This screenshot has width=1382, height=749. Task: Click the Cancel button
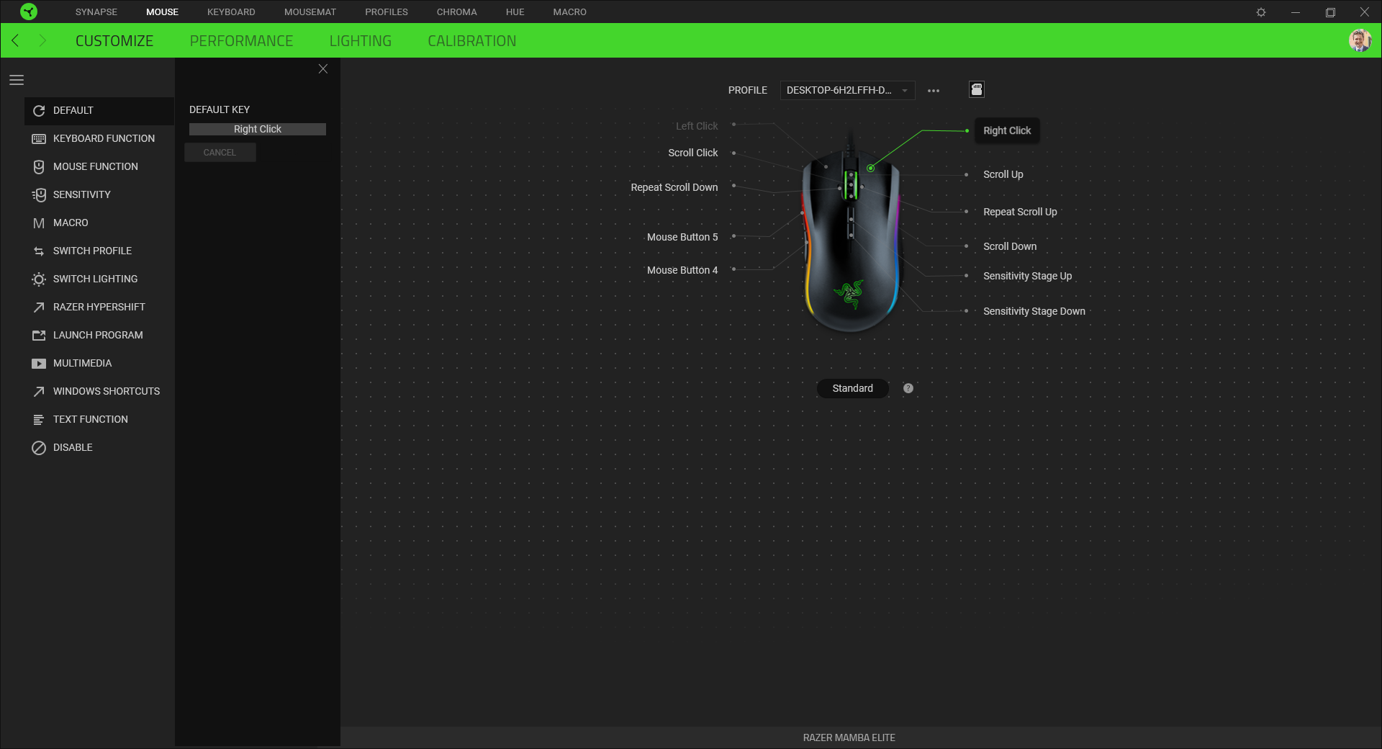point(220,153)
